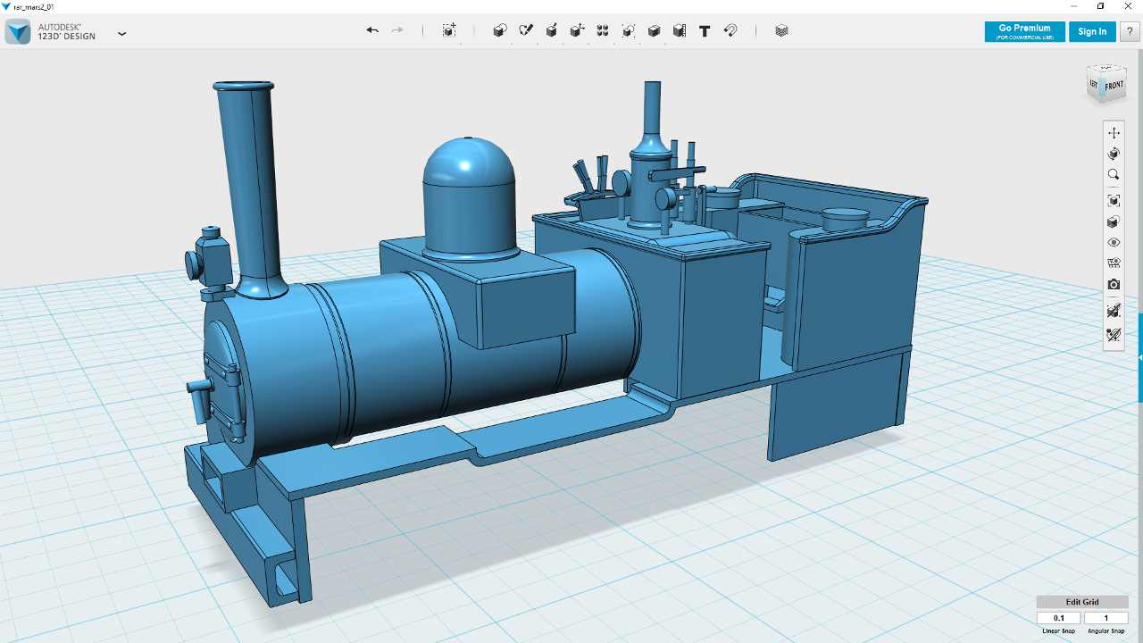Open the Construct tool menu

[x=552, y=30]
